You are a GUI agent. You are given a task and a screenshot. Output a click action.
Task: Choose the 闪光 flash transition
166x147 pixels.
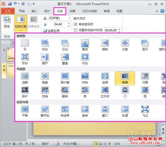[85, 59]
